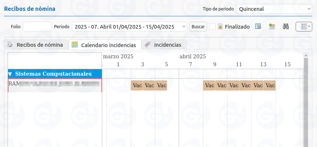Image resolution: width=317 pixels, height=147 pixels.
Task: Click the Buscar button
Action: (198, 27)
